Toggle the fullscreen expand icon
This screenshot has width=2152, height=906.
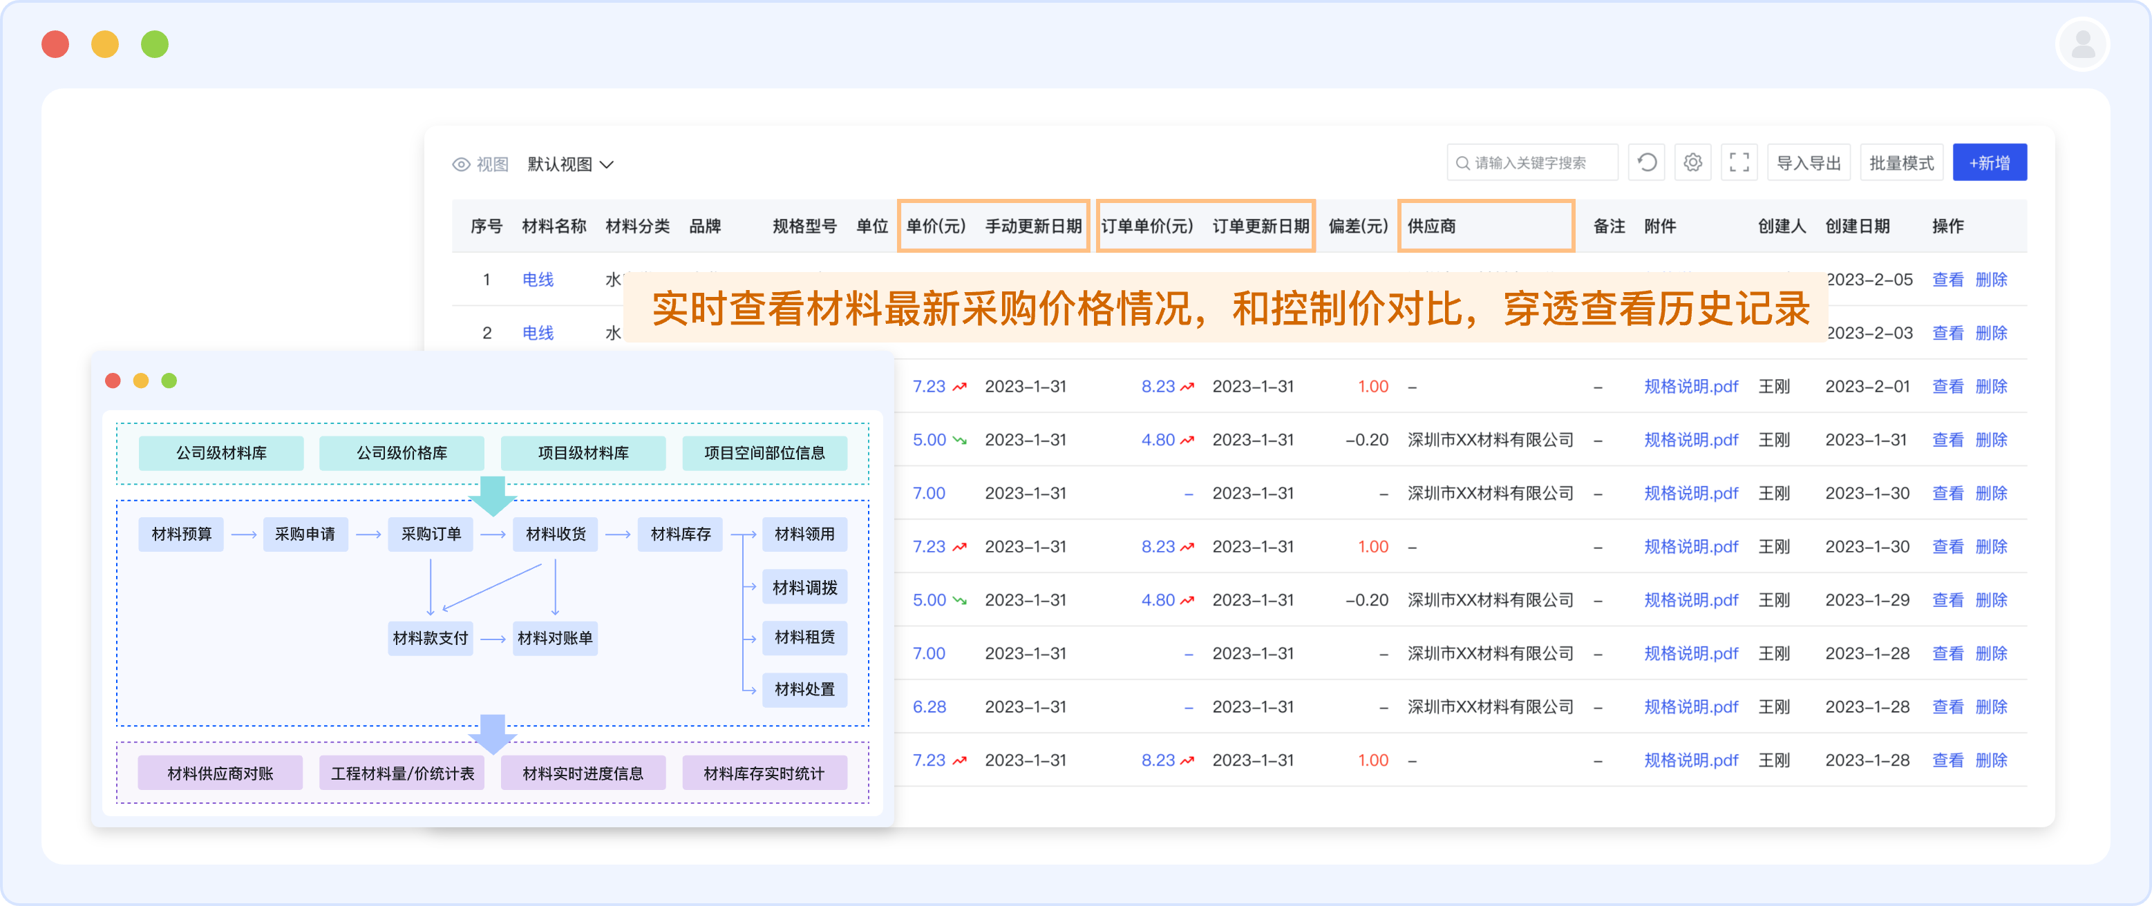pos(1739,163)
